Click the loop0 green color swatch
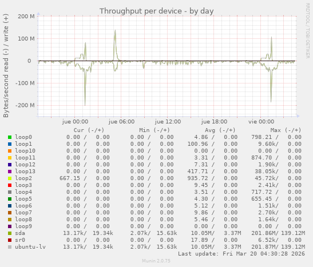This screenshot has width=313, height=267. click(10, 137)
